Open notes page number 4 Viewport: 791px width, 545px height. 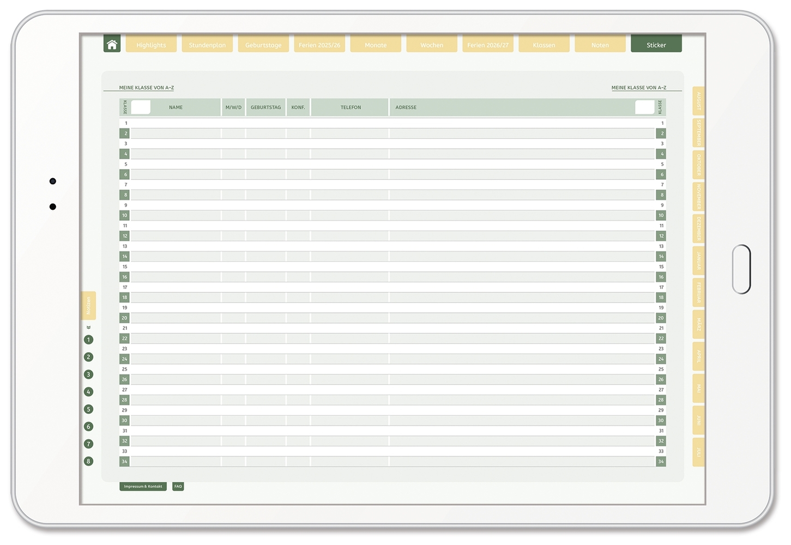(x=88, y=392)
